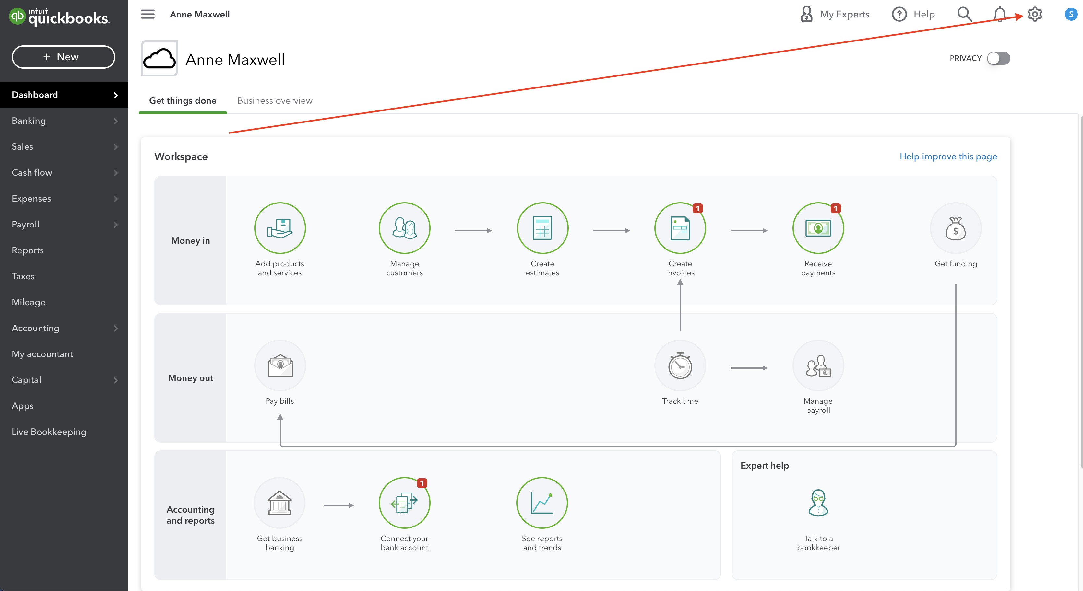Toggle the Privacy switch
1083x591 pixels.
point(999,58)
